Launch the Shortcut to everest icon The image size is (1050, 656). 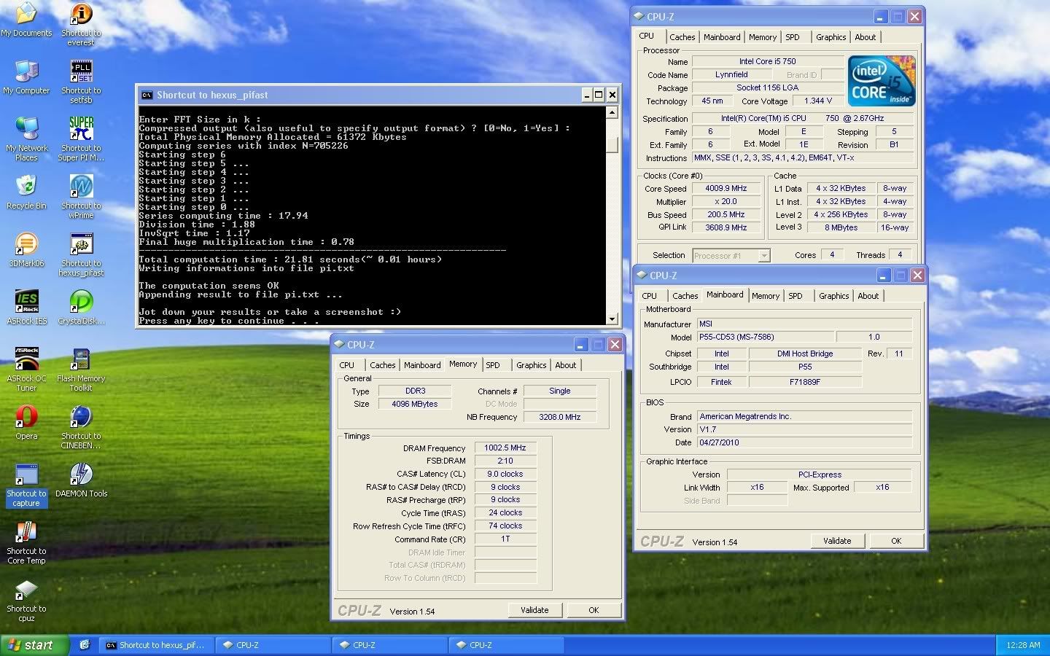click(81, 13)
